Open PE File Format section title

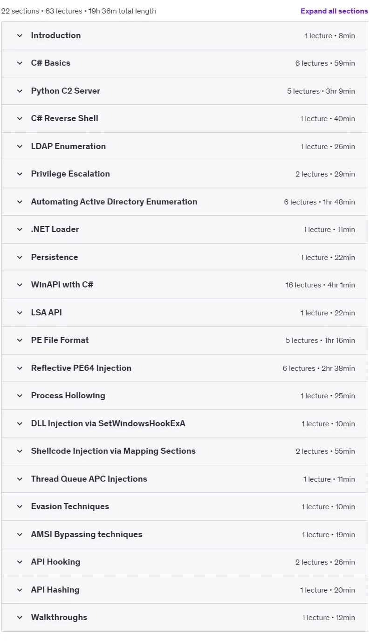tap(60, 340)
